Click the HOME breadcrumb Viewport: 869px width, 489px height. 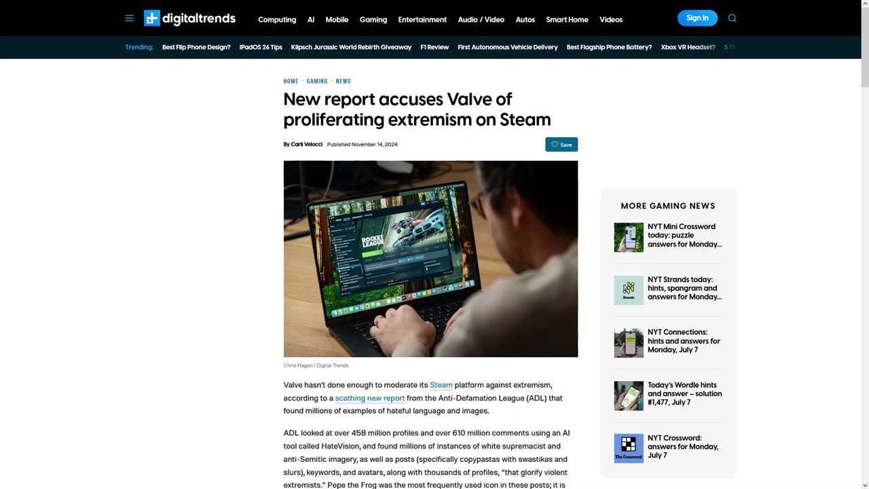click(291, 81)
